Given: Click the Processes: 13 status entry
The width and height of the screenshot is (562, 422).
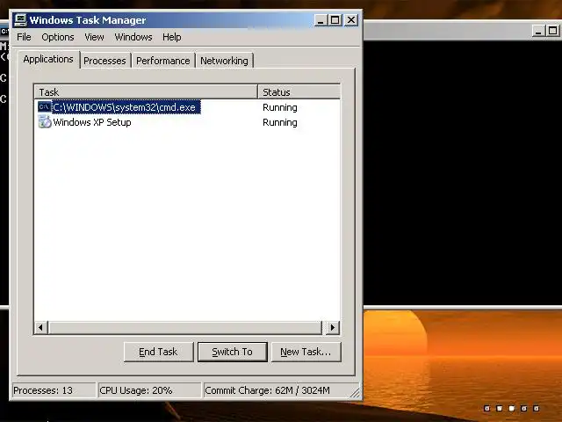Looking at the screenshot, I should tap(54, 390).
